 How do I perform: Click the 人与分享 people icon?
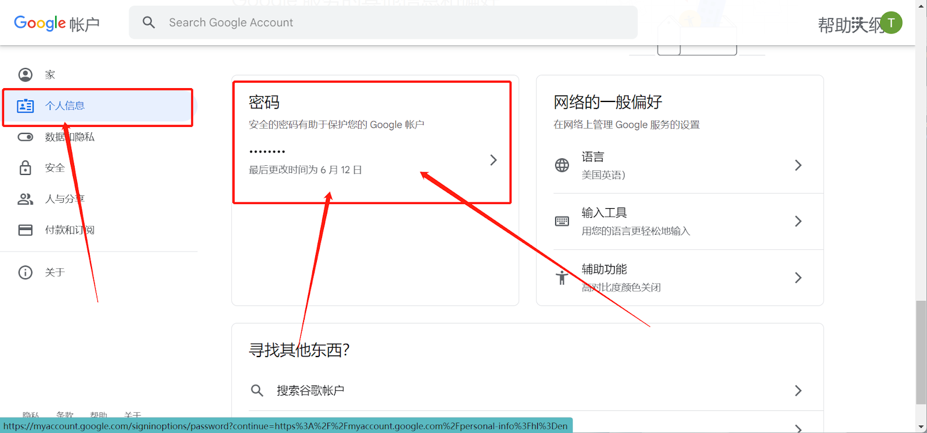[x=25, y=199]
